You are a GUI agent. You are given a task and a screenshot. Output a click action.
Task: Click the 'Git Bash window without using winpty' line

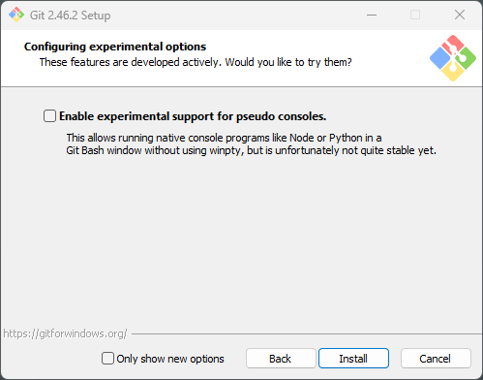click(x=251, y=150)
